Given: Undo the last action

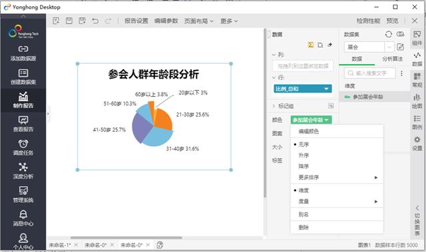Looking at the screenshot, I should pos(95,21).
